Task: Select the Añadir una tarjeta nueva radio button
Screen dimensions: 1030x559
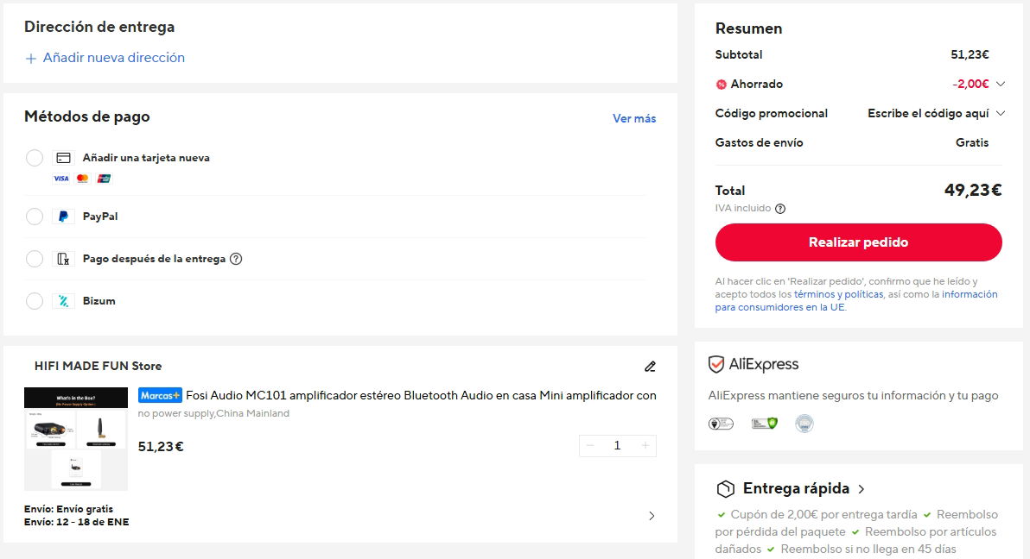Action: [35, 158]
